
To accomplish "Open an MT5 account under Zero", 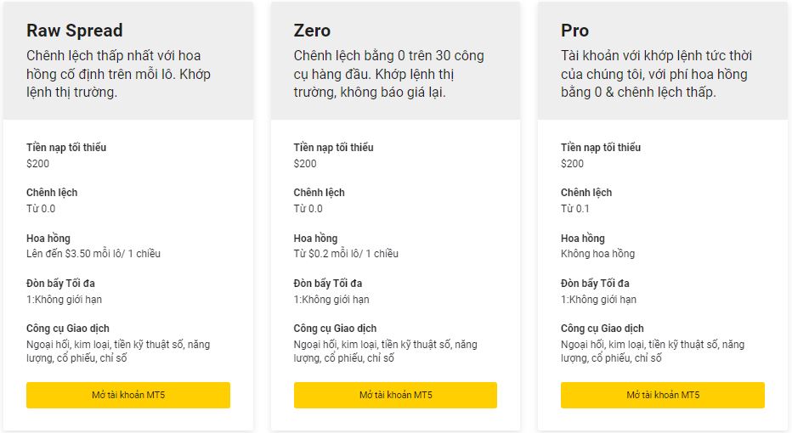I will click(x=395, y=395).
